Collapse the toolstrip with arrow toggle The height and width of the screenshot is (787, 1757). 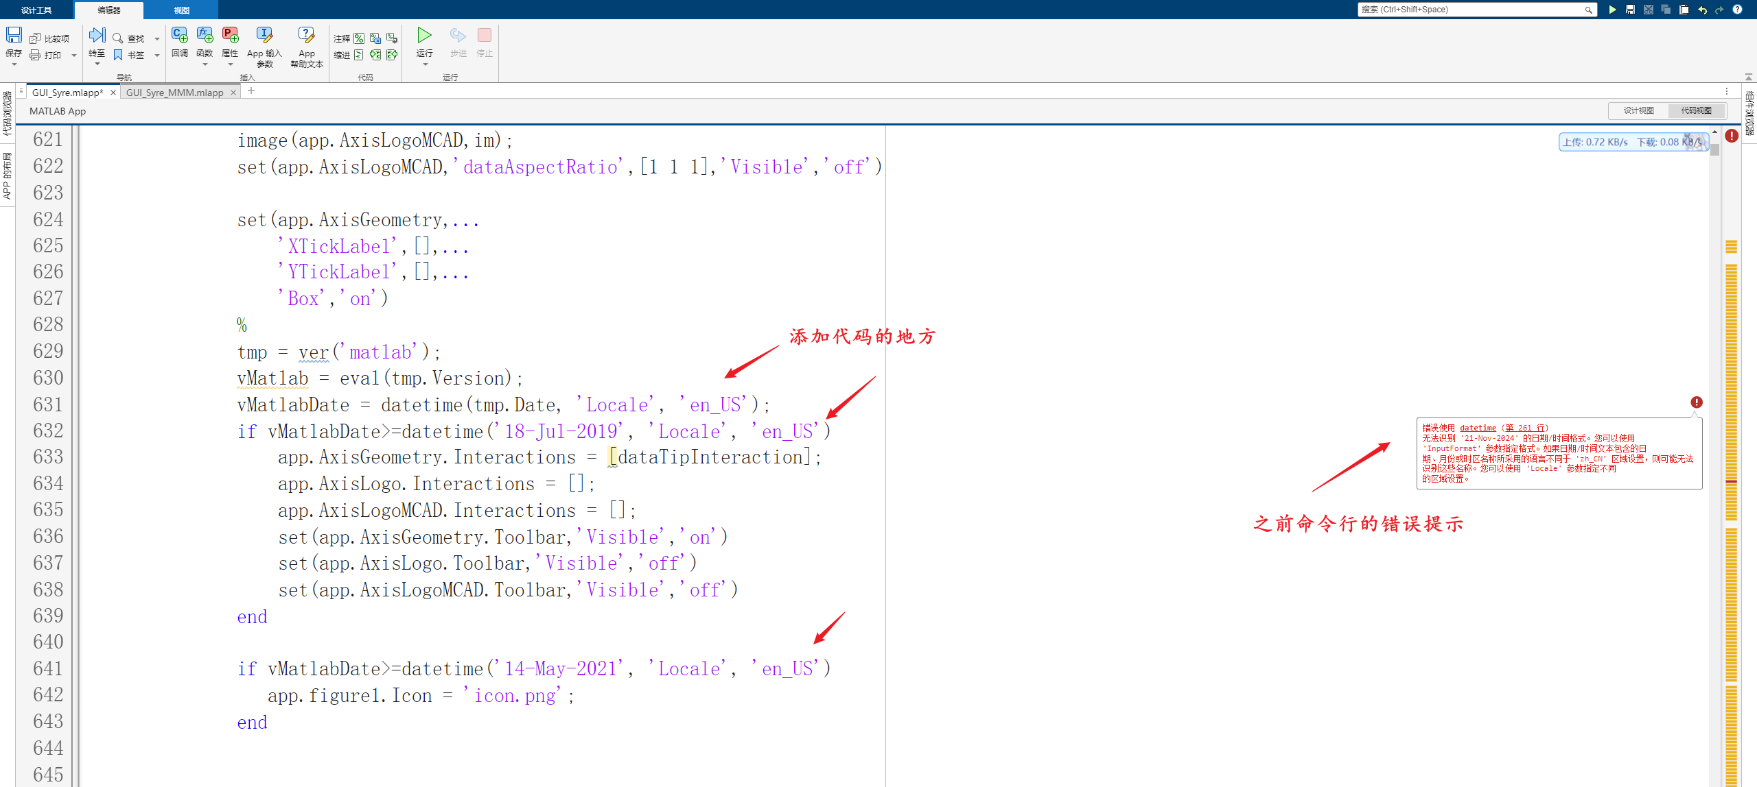[1749, 77]
